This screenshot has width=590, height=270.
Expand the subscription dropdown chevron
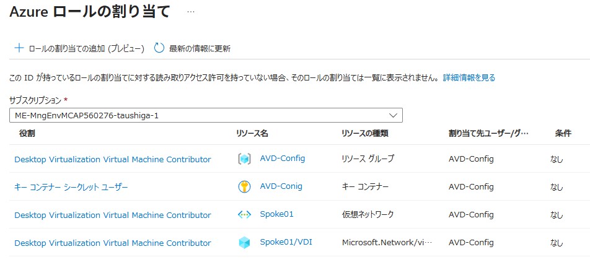(x=393, y=115)
